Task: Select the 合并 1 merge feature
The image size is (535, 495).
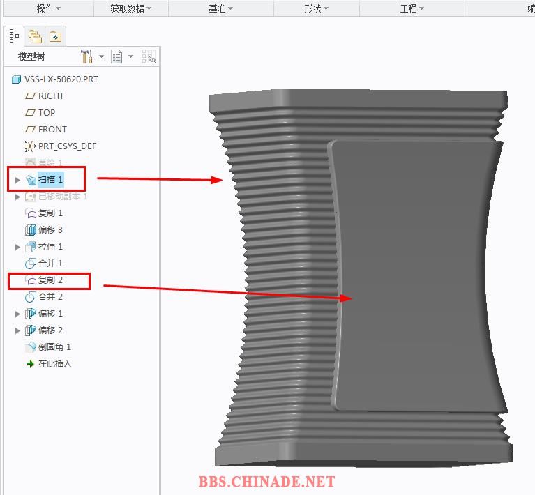Action: click(x=50, y=264)
